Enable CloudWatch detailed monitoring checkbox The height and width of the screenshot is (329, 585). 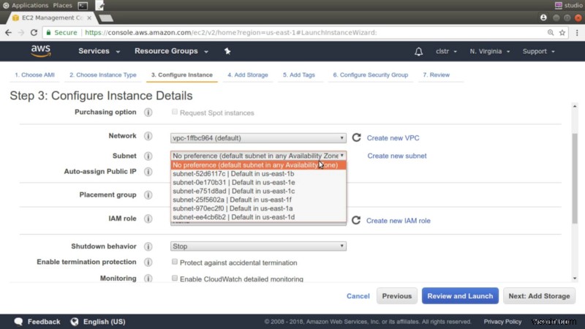tap(175, 279)
